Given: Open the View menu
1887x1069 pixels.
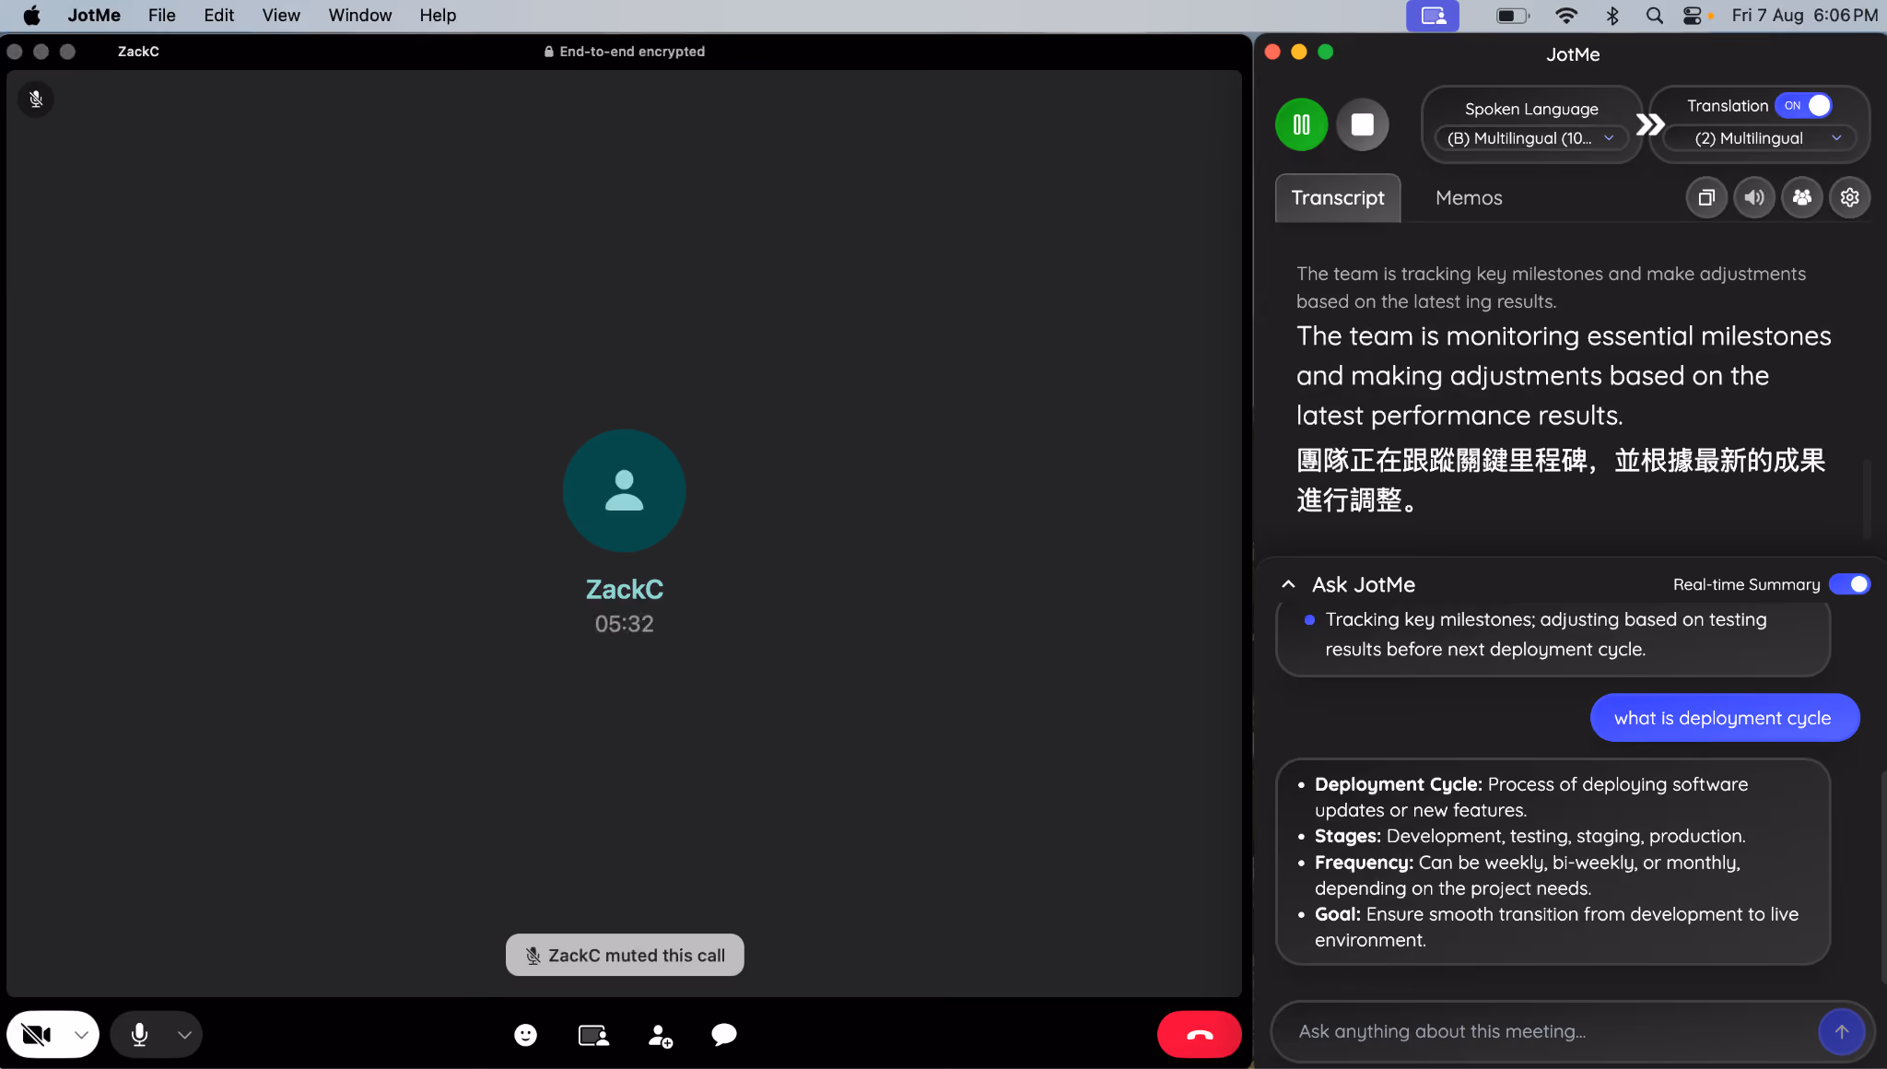Looking at the screenshot, I should (x=281, y=16).
